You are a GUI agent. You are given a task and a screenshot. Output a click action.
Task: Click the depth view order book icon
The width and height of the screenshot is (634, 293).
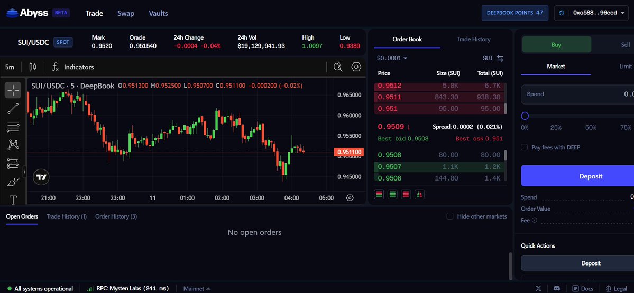tap(419, 194)
